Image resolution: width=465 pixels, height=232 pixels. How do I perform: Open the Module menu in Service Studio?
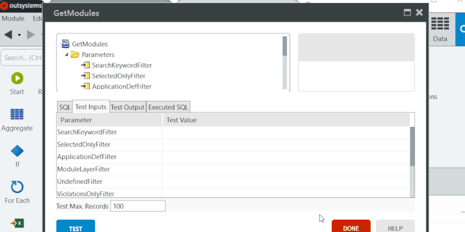point(13,19)
